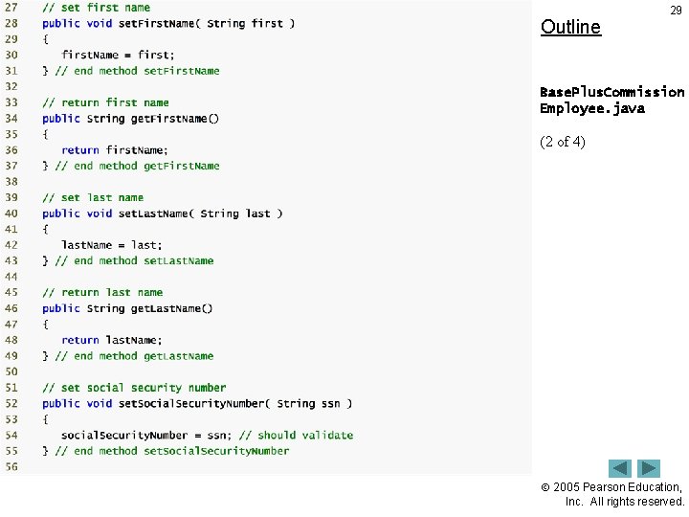
Task: Select the setLastName method declaration line
Action: coord(162,214)
